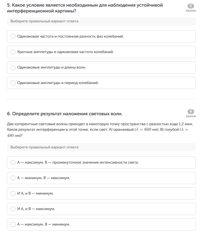Click the dashed separator line between questions

tap(101, 99)
